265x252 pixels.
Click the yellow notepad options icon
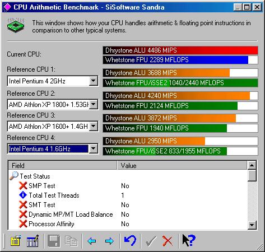16,241
